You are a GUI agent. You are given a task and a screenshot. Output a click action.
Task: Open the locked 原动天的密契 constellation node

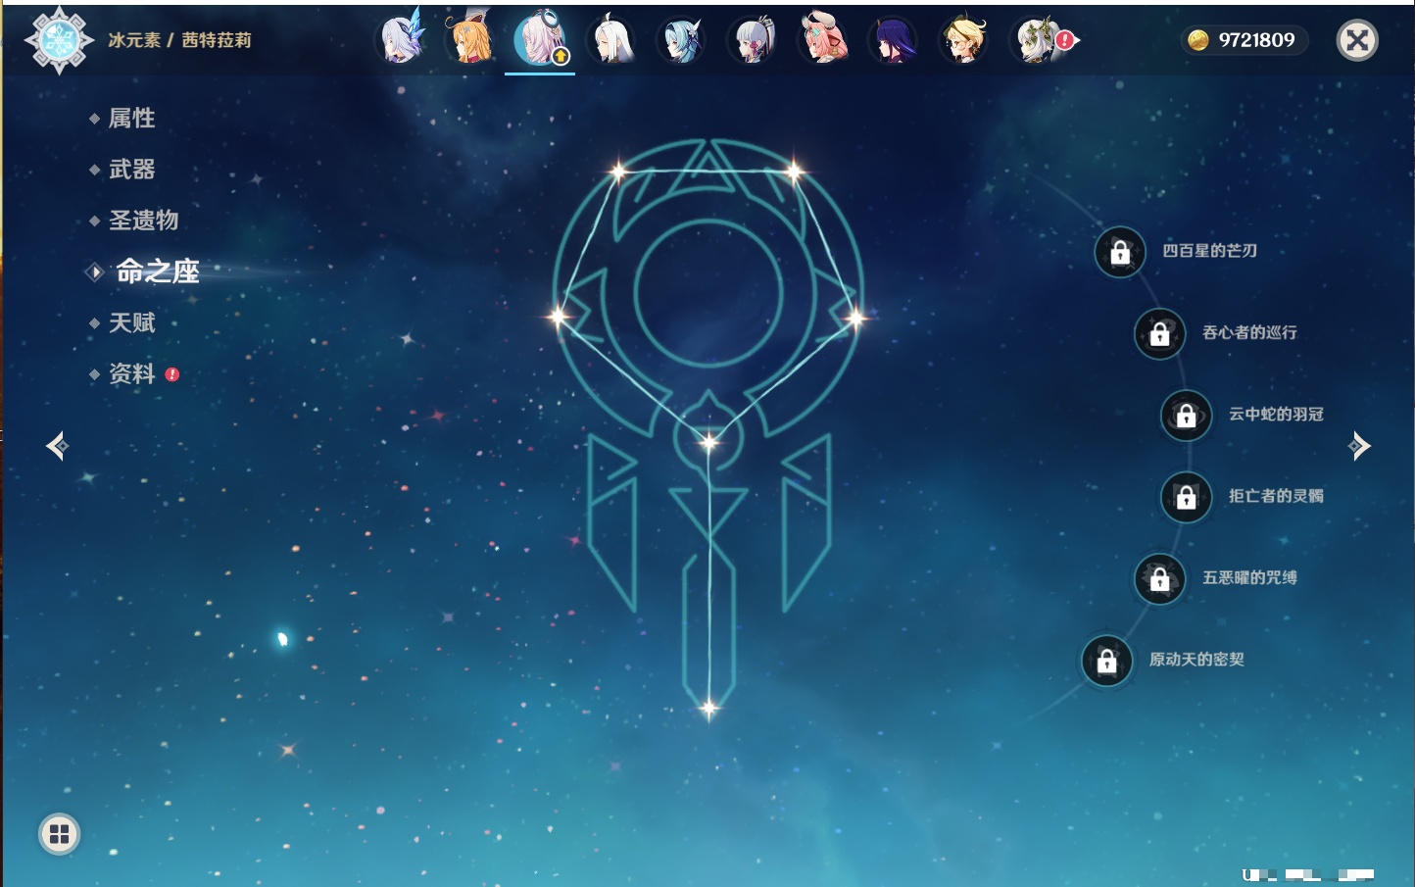pyautogui.click(x=1107, y=661)
